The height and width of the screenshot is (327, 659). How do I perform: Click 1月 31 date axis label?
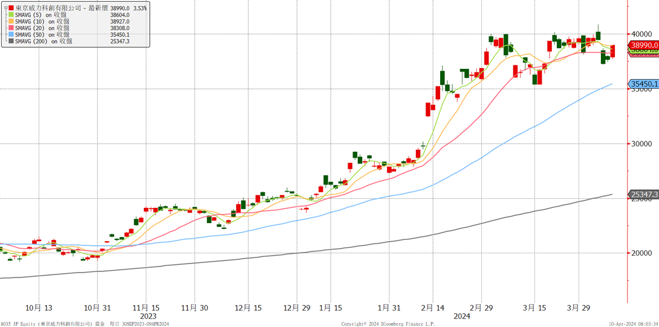click(x=389, y=308)
